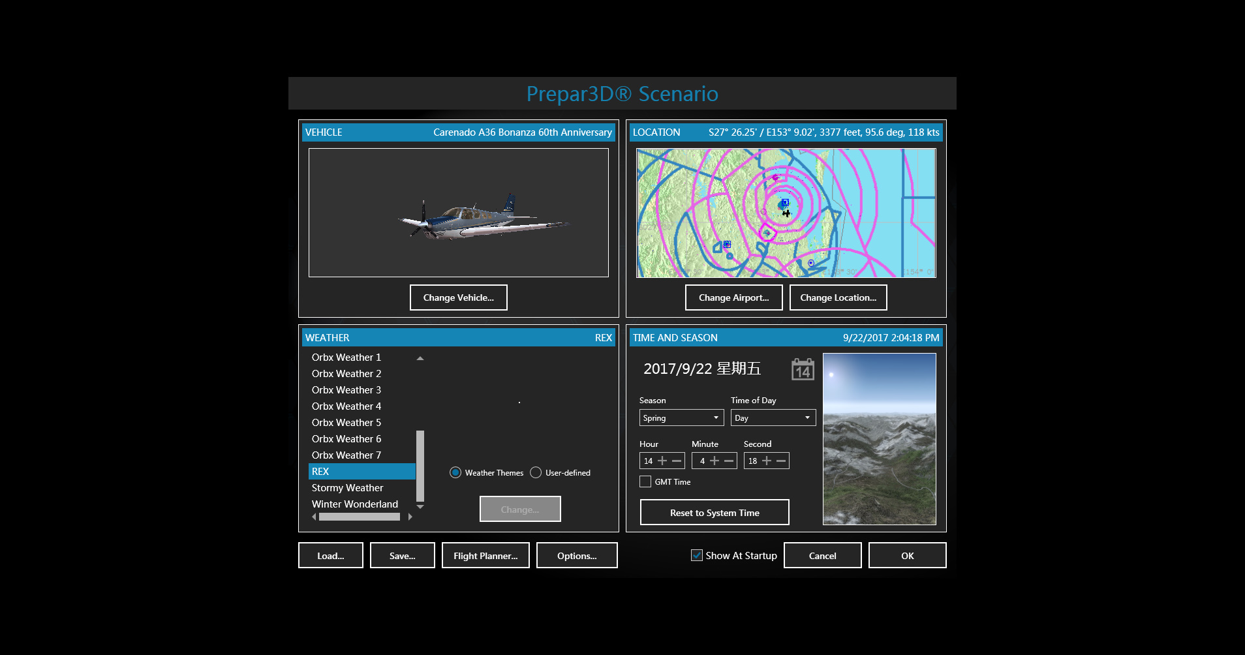Screen dimensions: 1245x655
Task: Click the weather list vertical scrollbar
Action: pos(420,465)
